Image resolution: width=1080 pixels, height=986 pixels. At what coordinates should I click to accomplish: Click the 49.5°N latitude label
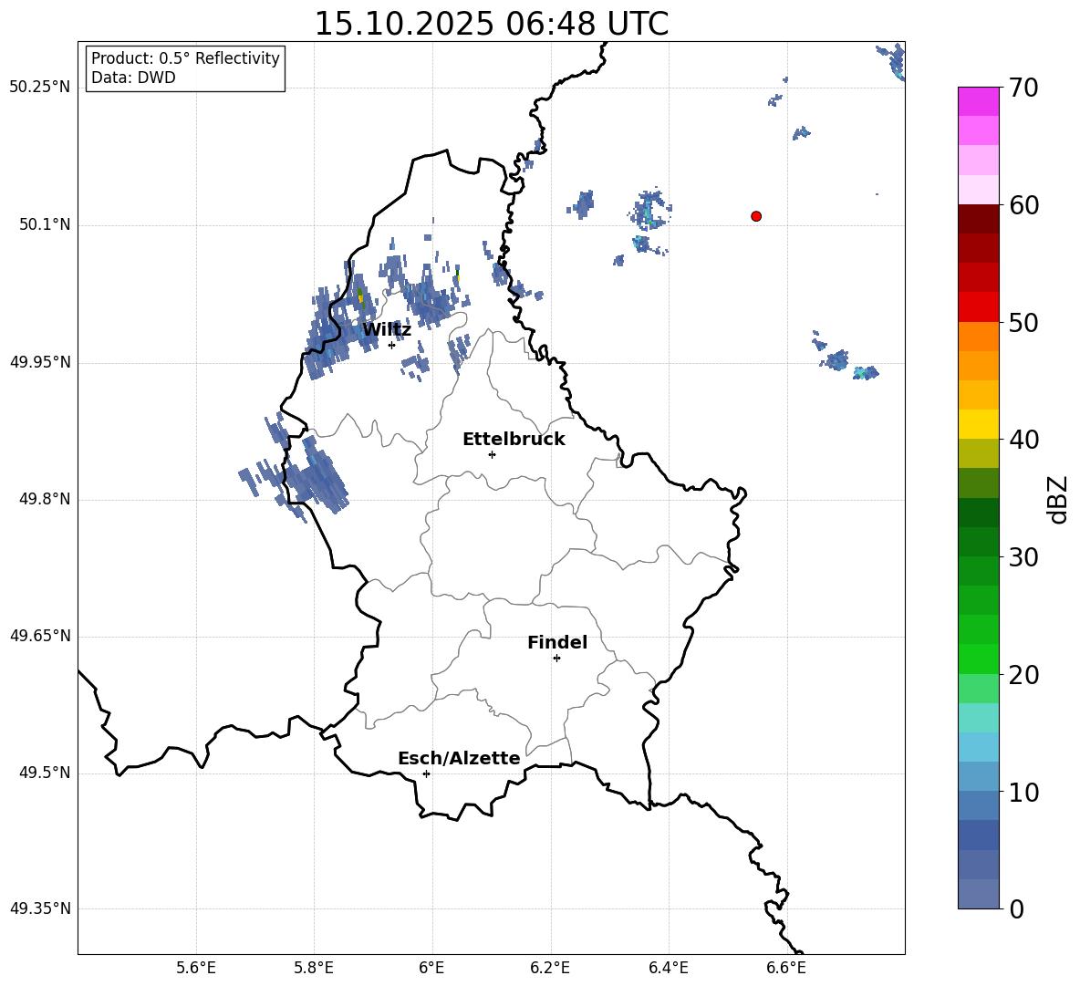[x=45, y=773]
